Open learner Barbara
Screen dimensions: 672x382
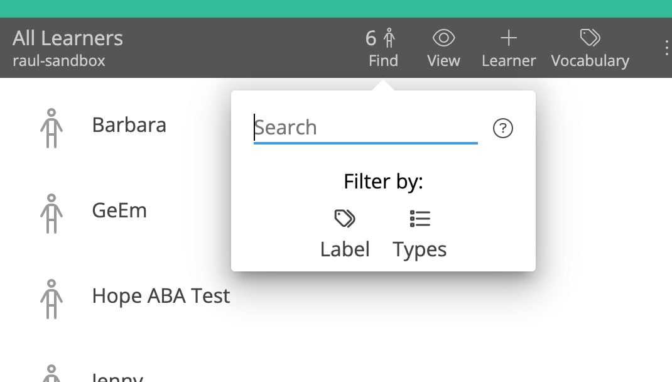click(x=129, y=125)
